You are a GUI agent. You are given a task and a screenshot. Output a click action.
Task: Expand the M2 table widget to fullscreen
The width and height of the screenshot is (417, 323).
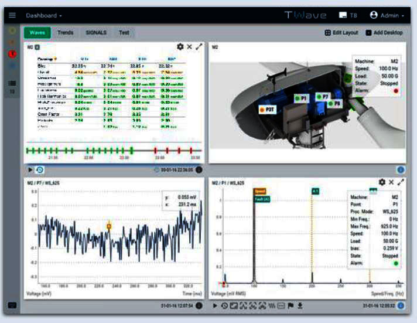[199, 46]
